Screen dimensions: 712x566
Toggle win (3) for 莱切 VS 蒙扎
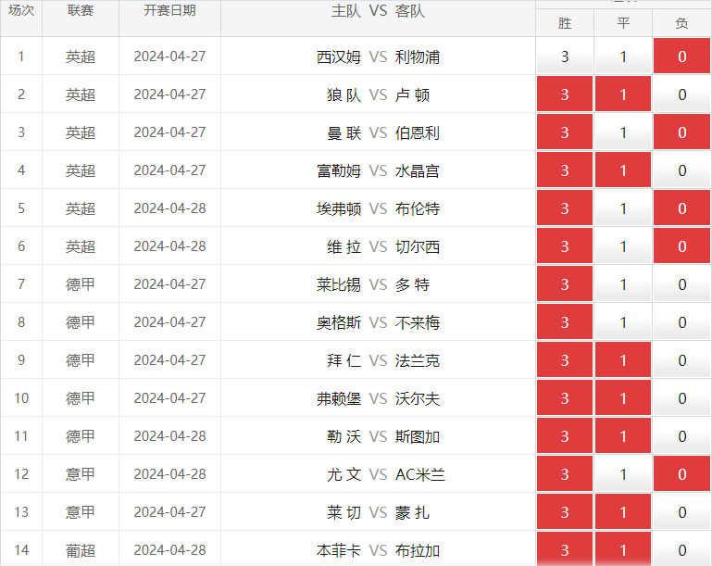(x=565, y=512)
